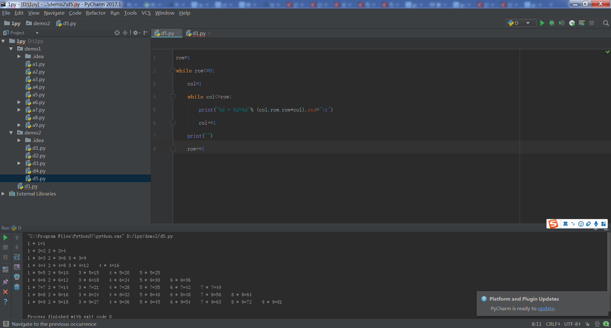Rerun D in the Run panel
The height and width of the screenshot is (328, 611).
5,237
